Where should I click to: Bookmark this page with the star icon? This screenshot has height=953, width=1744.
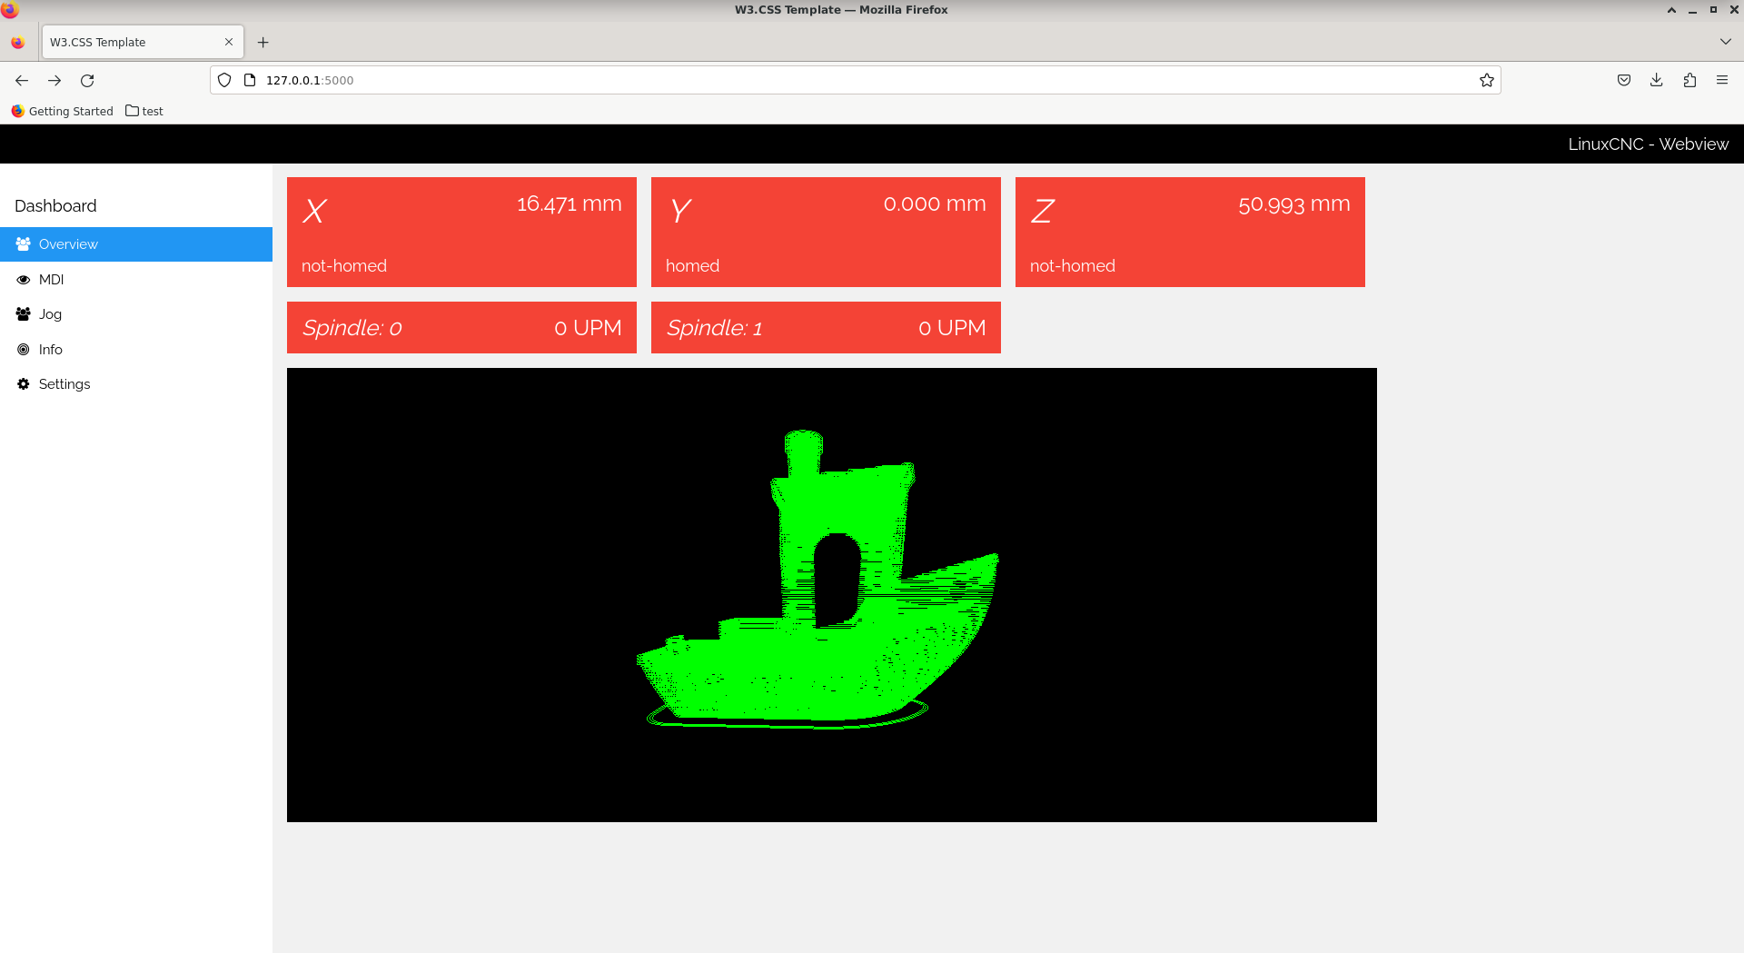point(1486,80)
